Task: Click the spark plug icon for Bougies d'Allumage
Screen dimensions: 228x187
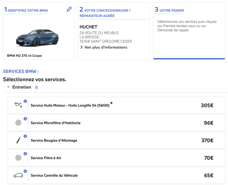Action: (x=18, y=140)
